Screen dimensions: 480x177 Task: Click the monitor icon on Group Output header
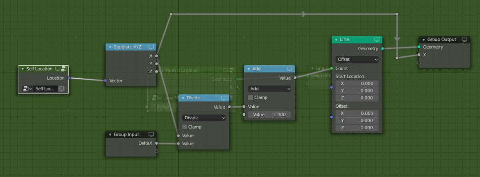click(464, 40)
